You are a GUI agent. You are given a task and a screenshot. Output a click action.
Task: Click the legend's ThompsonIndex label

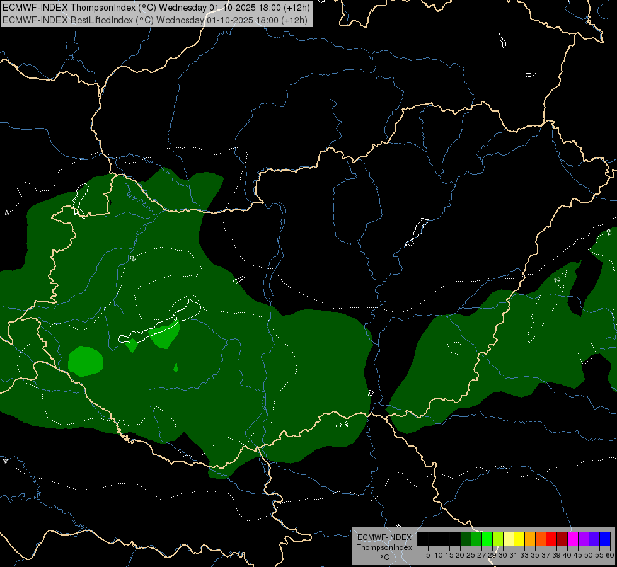pos(384,547)
